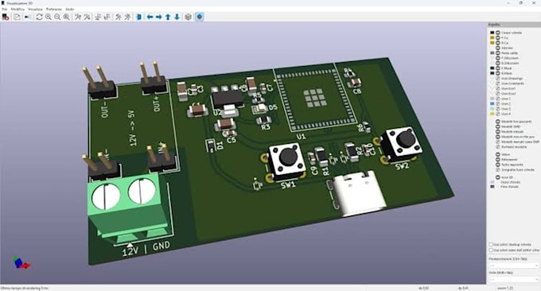Tick the 'Usa colori rame dell'editor' checkbox
The height and width of the screenshot is (291, 541).
click(491, 250)
